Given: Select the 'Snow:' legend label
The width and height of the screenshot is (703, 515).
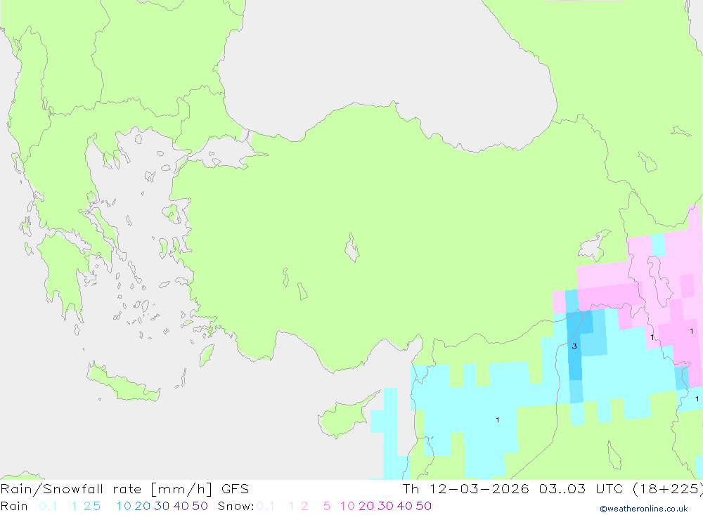Looking at the screenshot, I should 236,506.
